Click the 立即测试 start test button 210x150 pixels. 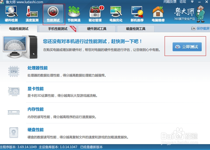click(187, 47)
